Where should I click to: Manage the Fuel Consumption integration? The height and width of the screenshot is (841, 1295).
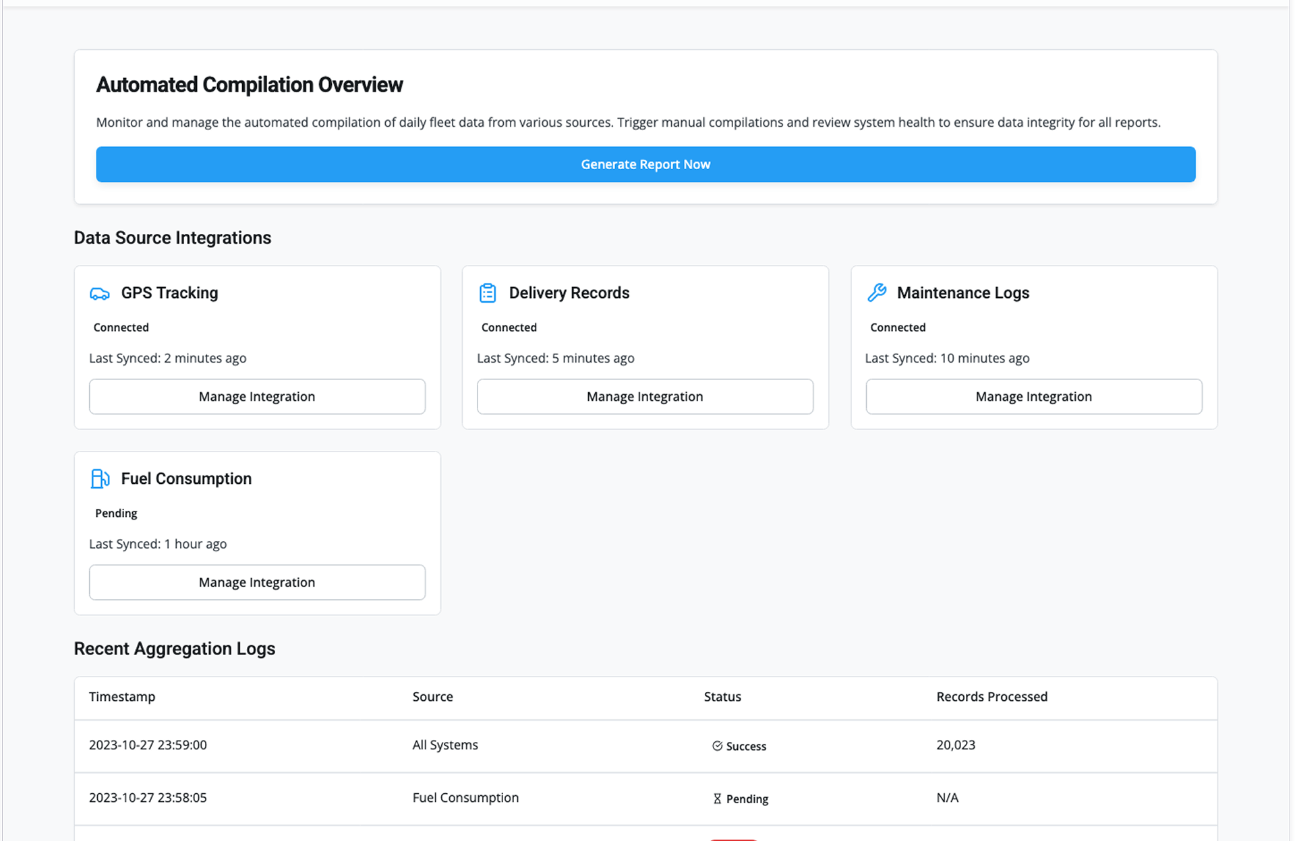click(257, 582)
